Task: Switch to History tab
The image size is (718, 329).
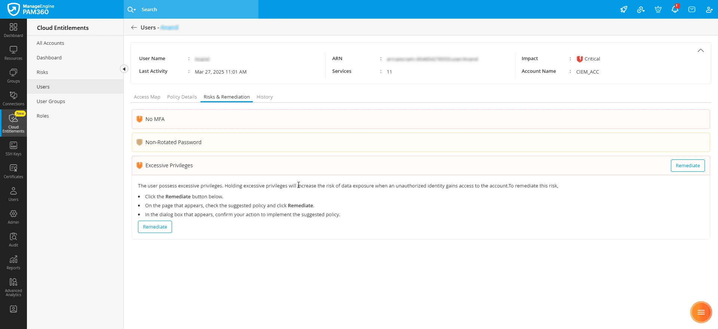Action: tap(265, 97)
